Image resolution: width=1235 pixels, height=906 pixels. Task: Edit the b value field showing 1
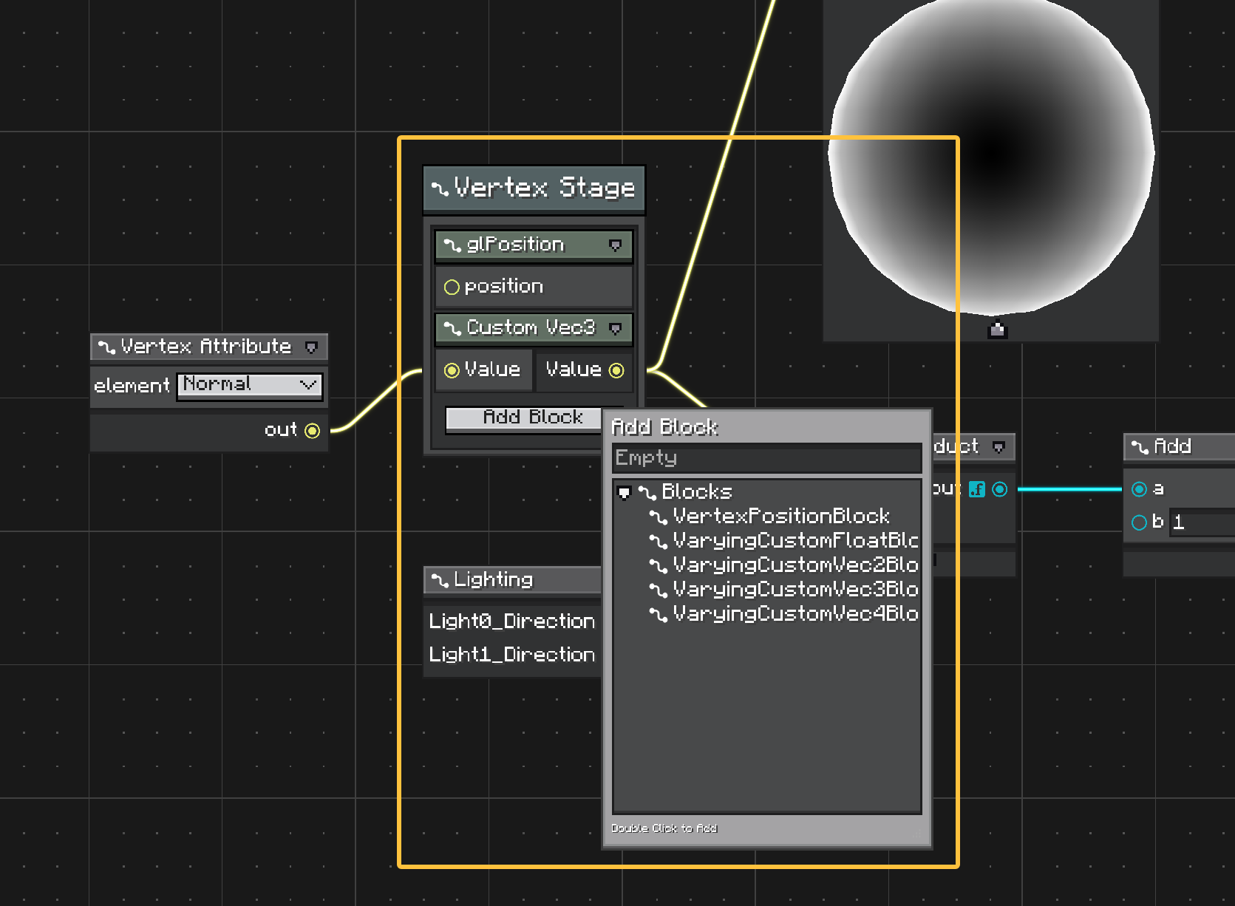click(1202, 522)
